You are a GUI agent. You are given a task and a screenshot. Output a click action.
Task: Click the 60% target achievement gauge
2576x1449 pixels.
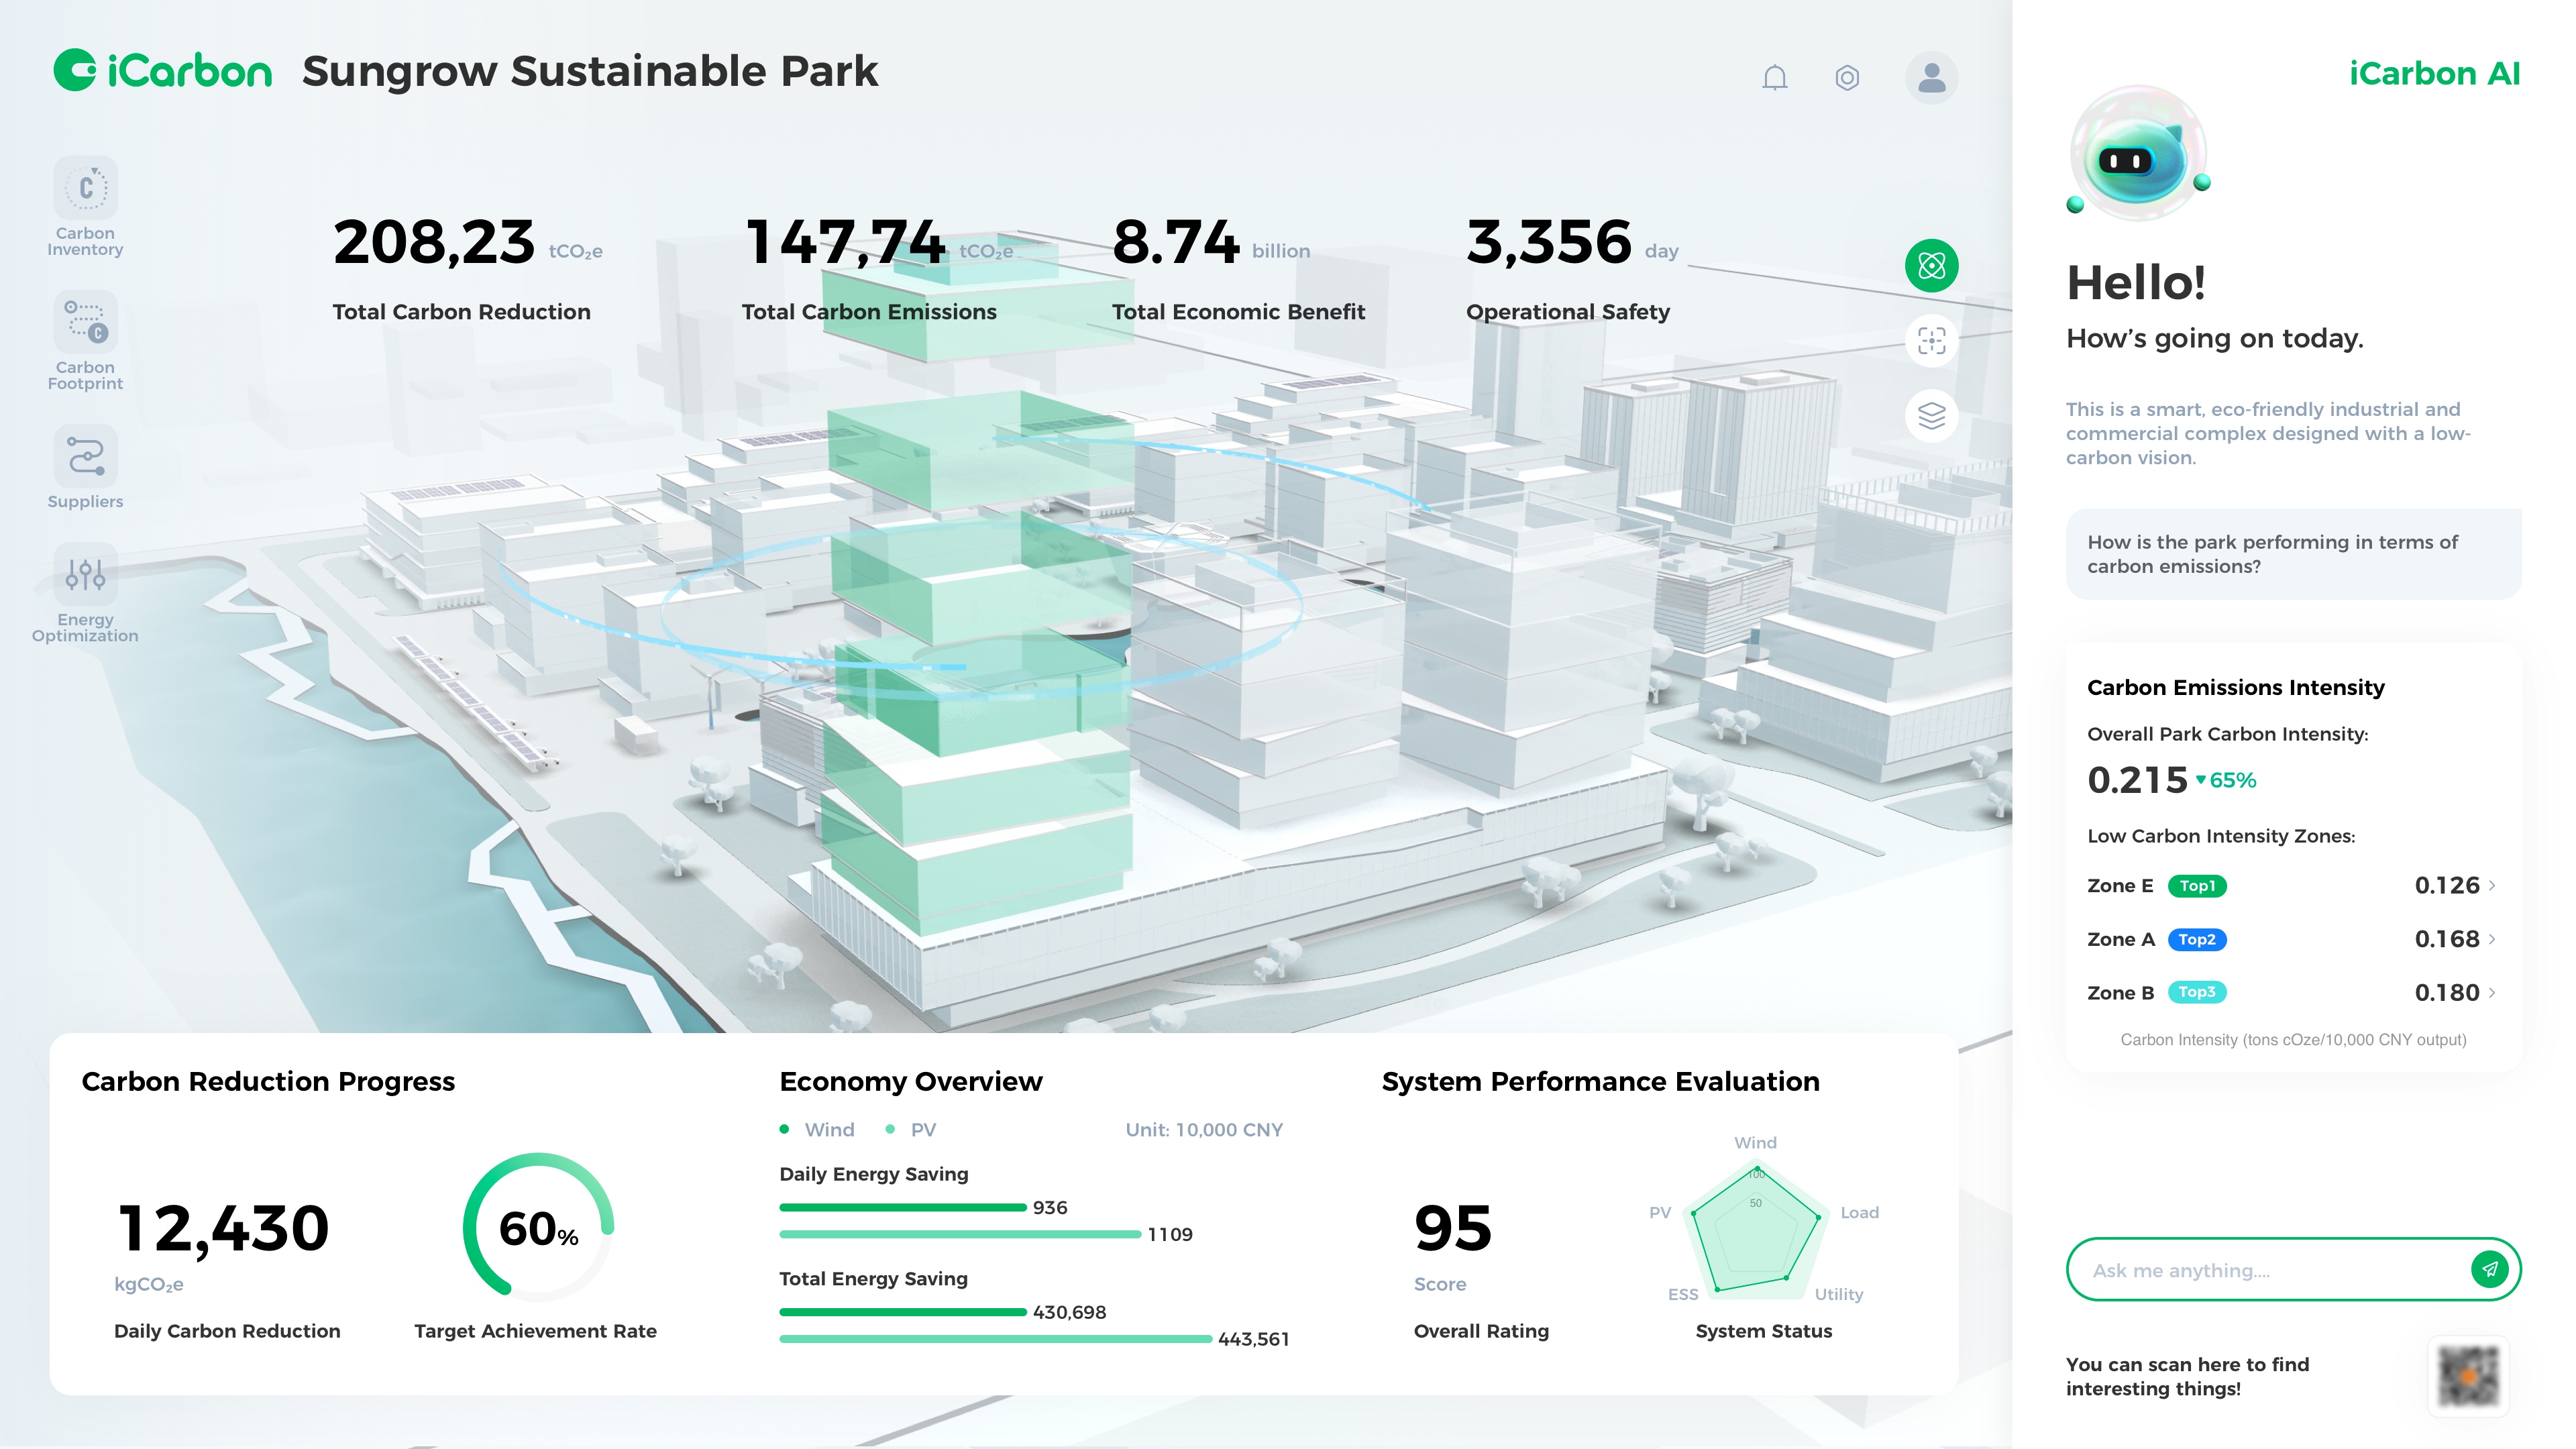pos(538,1227)
